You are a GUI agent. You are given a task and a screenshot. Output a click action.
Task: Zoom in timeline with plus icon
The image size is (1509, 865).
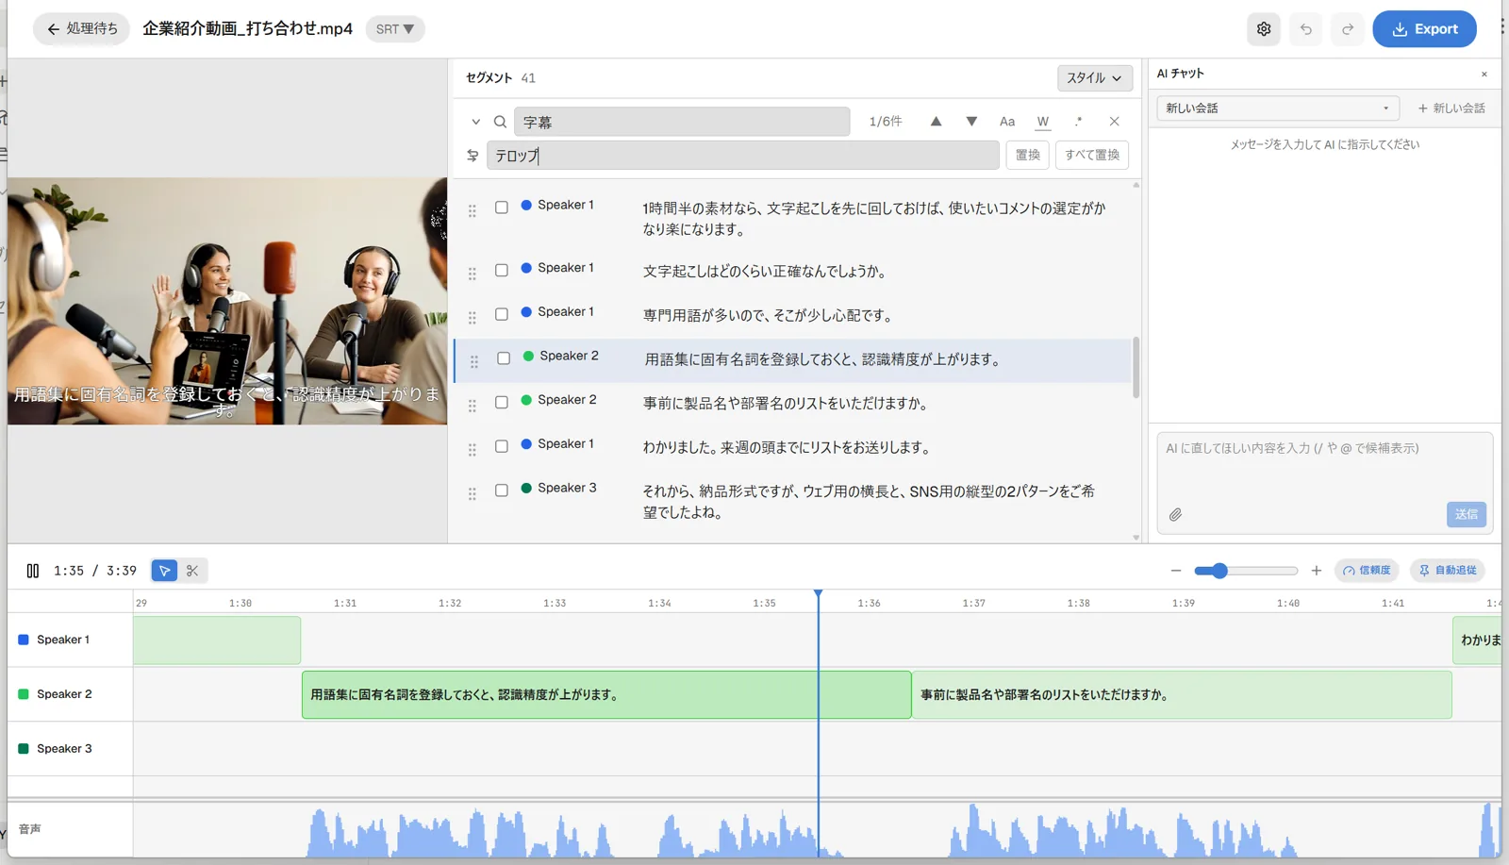tap(1317, 571)
